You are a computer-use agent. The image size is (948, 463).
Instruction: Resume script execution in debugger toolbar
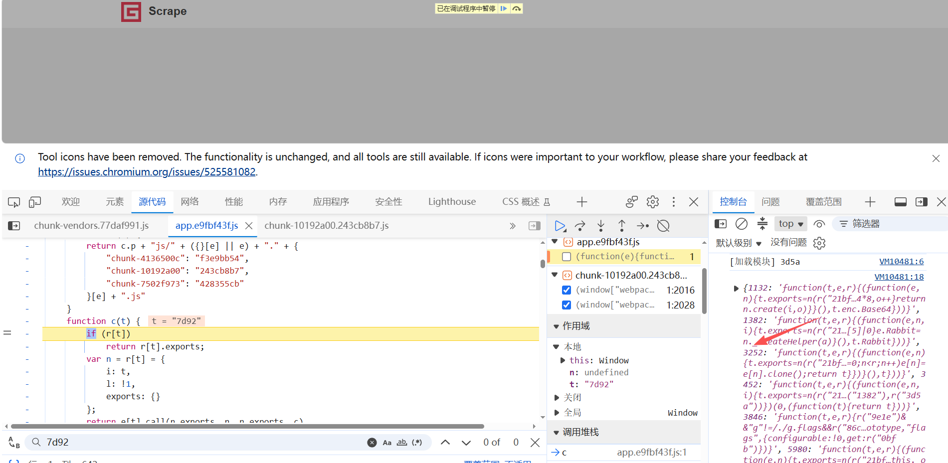pyautogui.click(x=560, y=226)
